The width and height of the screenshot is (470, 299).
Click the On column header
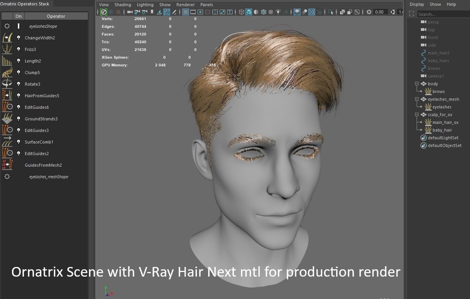tap(19, 16)
